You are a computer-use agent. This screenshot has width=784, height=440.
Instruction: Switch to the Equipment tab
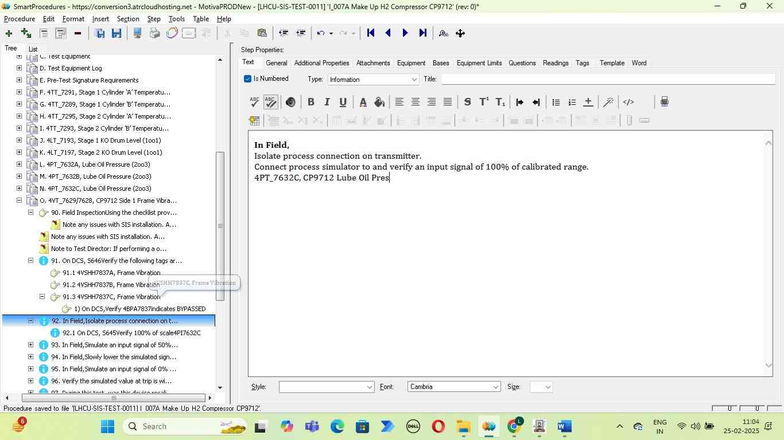tap(411, 63)
